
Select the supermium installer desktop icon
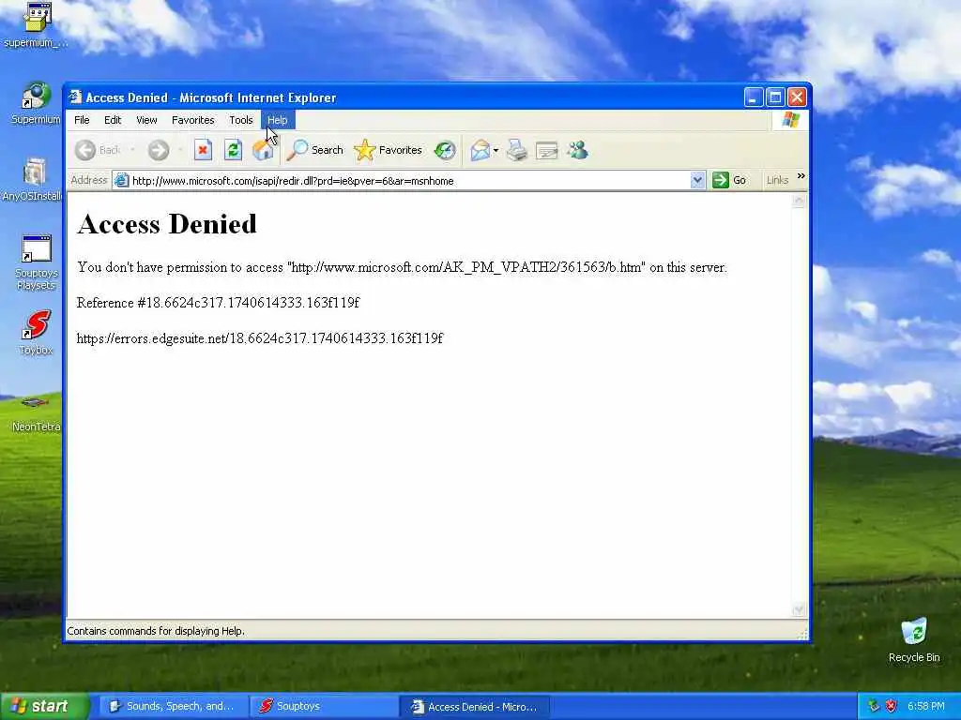click(x=37, y=25)
